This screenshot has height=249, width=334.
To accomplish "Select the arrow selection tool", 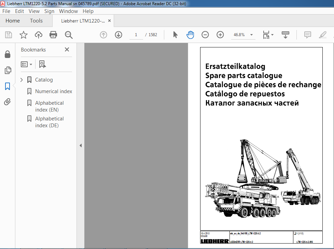I will (175, 35).
